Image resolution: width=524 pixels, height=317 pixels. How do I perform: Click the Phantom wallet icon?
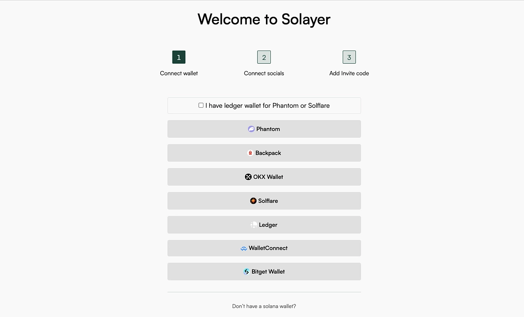point(251,129)
